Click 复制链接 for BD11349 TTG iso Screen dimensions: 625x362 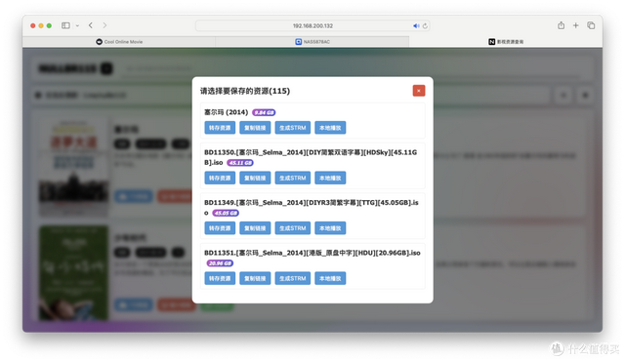coord(255,228)
